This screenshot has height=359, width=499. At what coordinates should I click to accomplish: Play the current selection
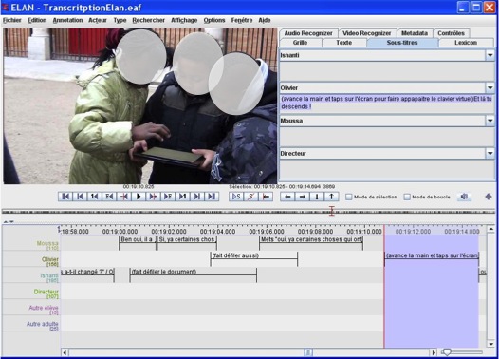click(x=236, y=197)
